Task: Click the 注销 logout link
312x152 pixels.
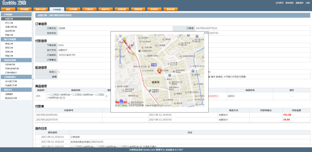Action: point(307,3)
